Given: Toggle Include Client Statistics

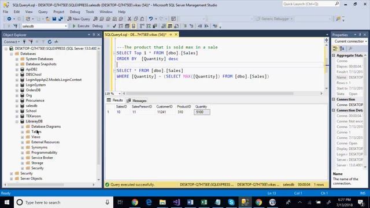Looking at the screenshot, I should pyautogui.click(x=155, y=26).
